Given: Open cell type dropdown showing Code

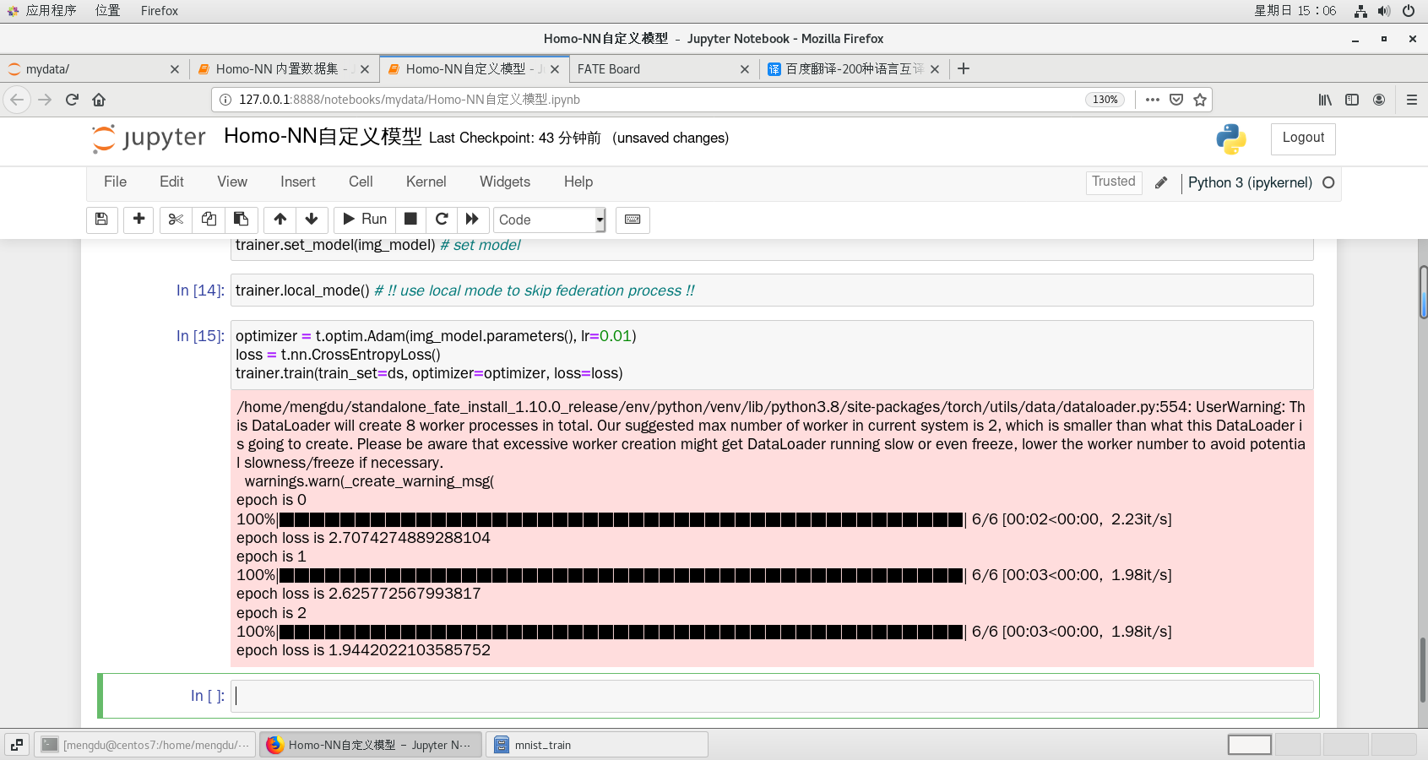Looking at the screenshot, I should click(550, 220).
